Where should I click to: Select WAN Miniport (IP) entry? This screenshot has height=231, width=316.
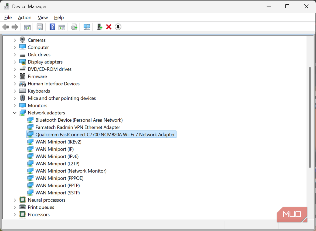[x=55, y=149]
